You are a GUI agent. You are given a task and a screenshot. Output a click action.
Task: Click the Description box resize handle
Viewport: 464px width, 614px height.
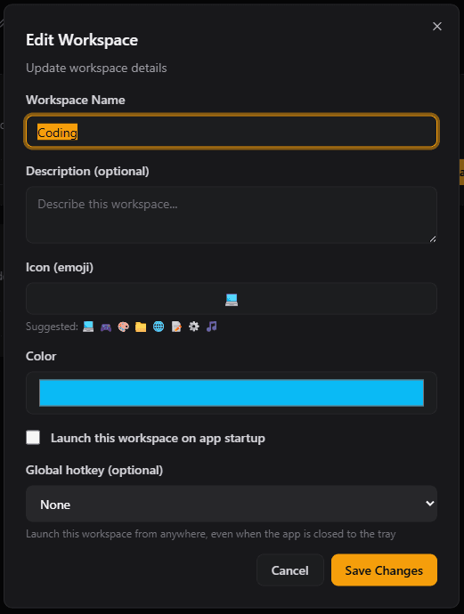click(x=432, y=238)
